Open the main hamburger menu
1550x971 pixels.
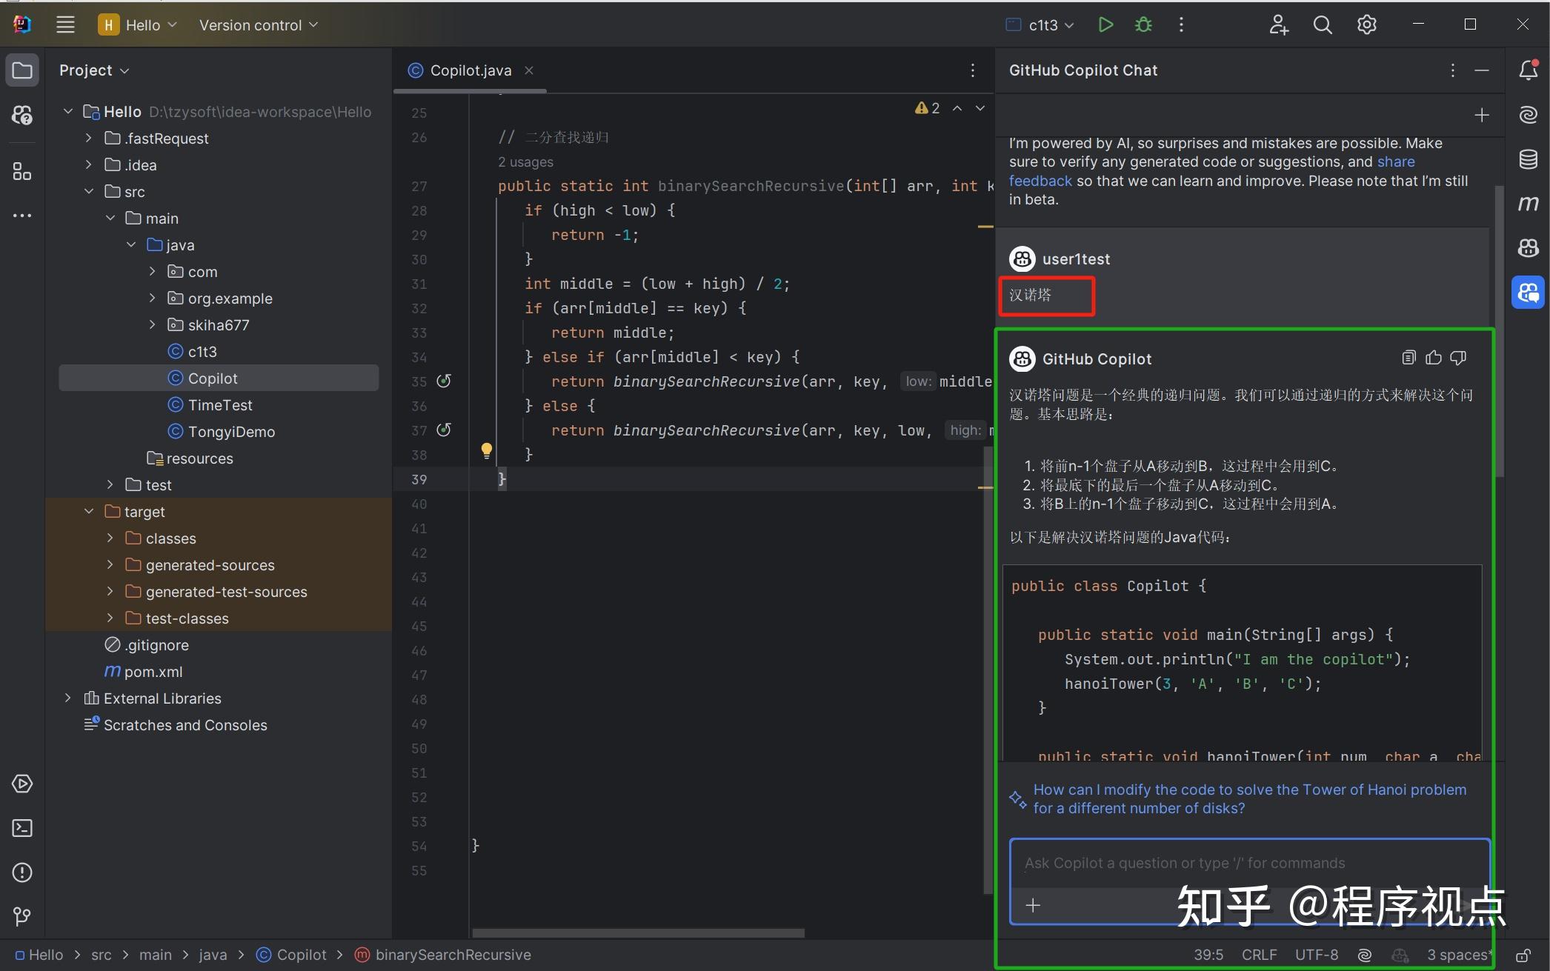(x=65, y=24)
